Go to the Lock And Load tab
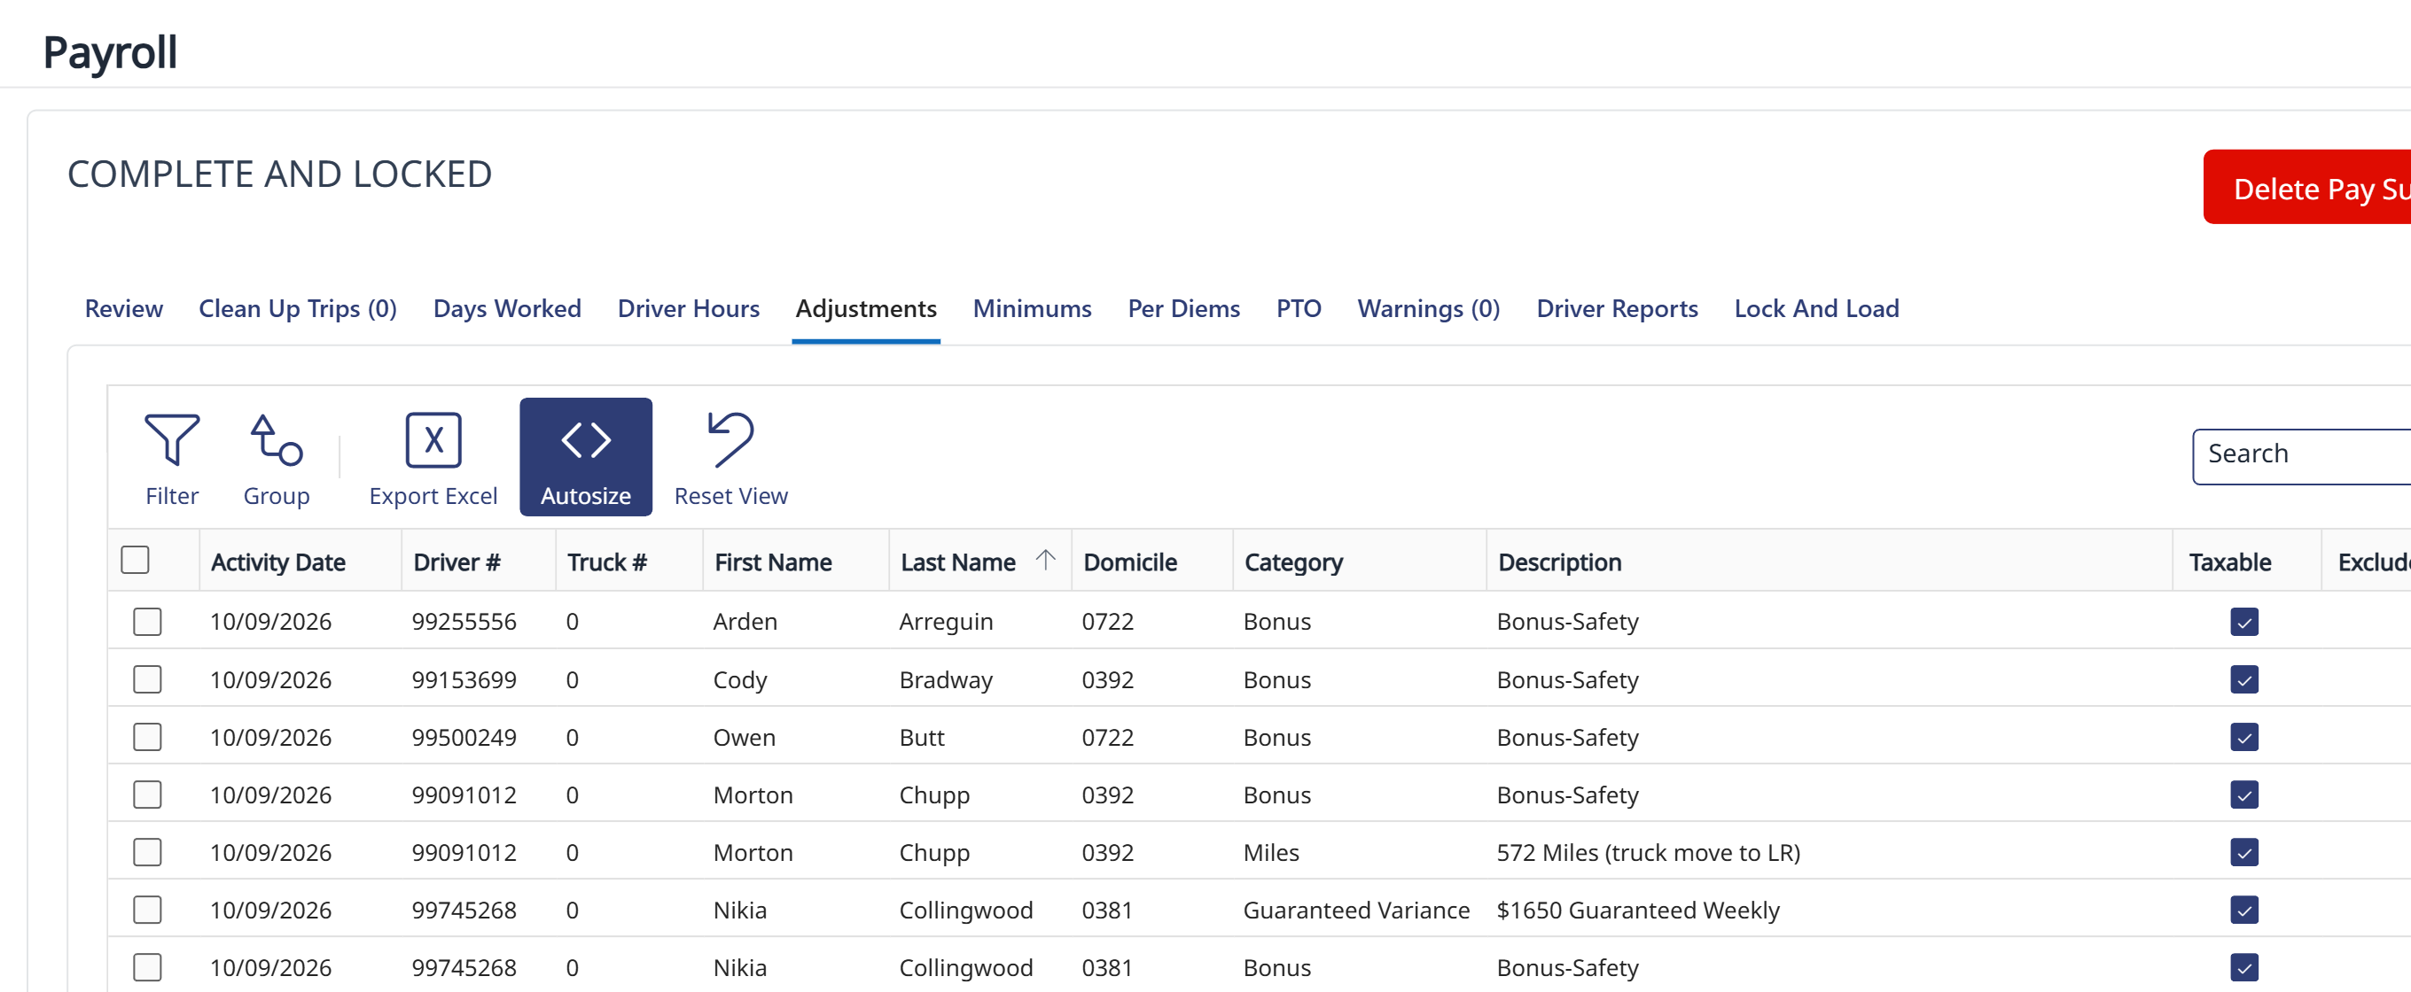The image size is (2411, 992). [1817, 308]
